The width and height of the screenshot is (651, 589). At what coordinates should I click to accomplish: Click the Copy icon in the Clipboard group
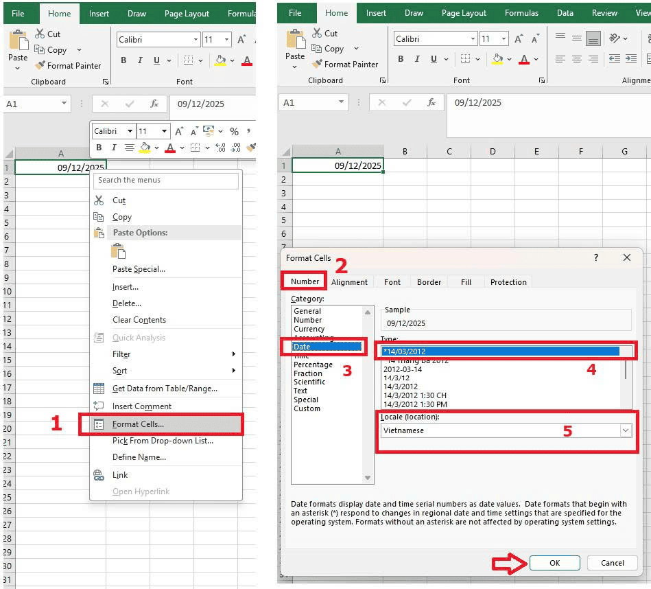[x=317, y=48]
